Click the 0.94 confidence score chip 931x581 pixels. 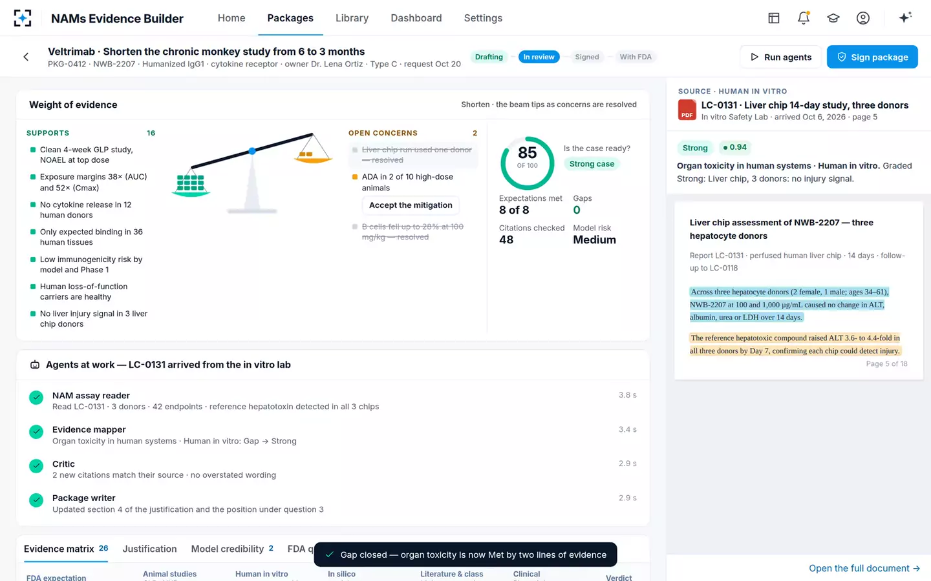(x=734, y=147)
